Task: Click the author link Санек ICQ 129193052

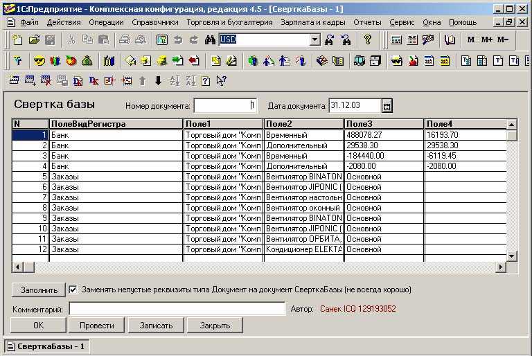Action: pyautogui.click(x=358, y=309)
